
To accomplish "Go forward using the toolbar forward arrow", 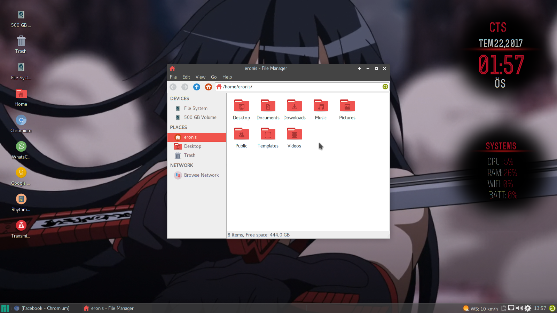I will pos(185,87).
